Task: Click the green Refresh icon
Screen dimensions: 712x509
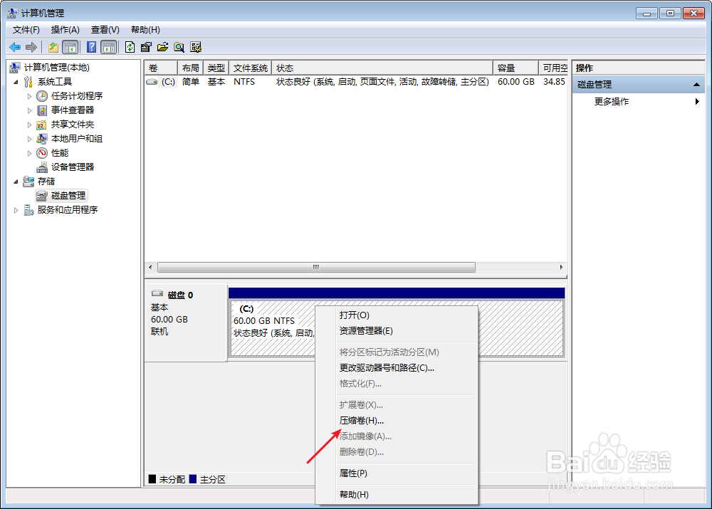Action: point(130,47)
